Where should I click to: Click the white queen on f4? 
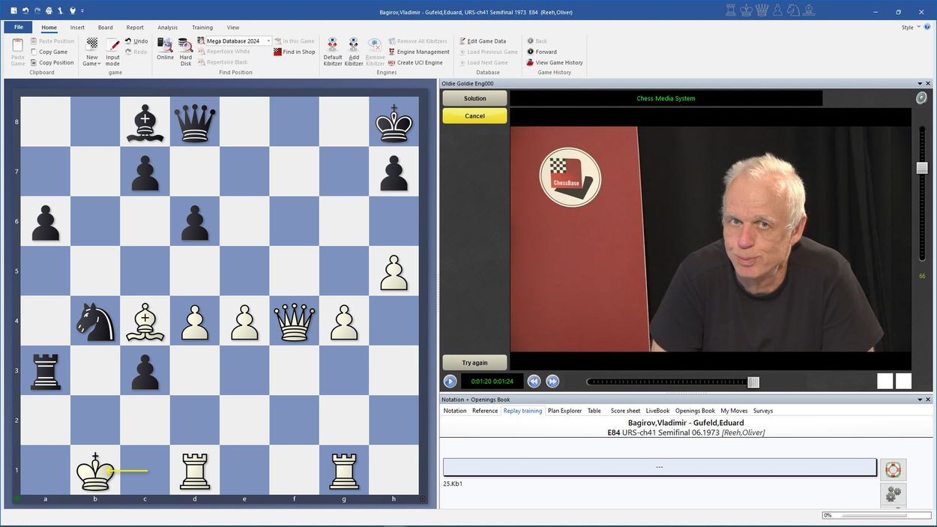pyautogui.click(x=294, y=321)
